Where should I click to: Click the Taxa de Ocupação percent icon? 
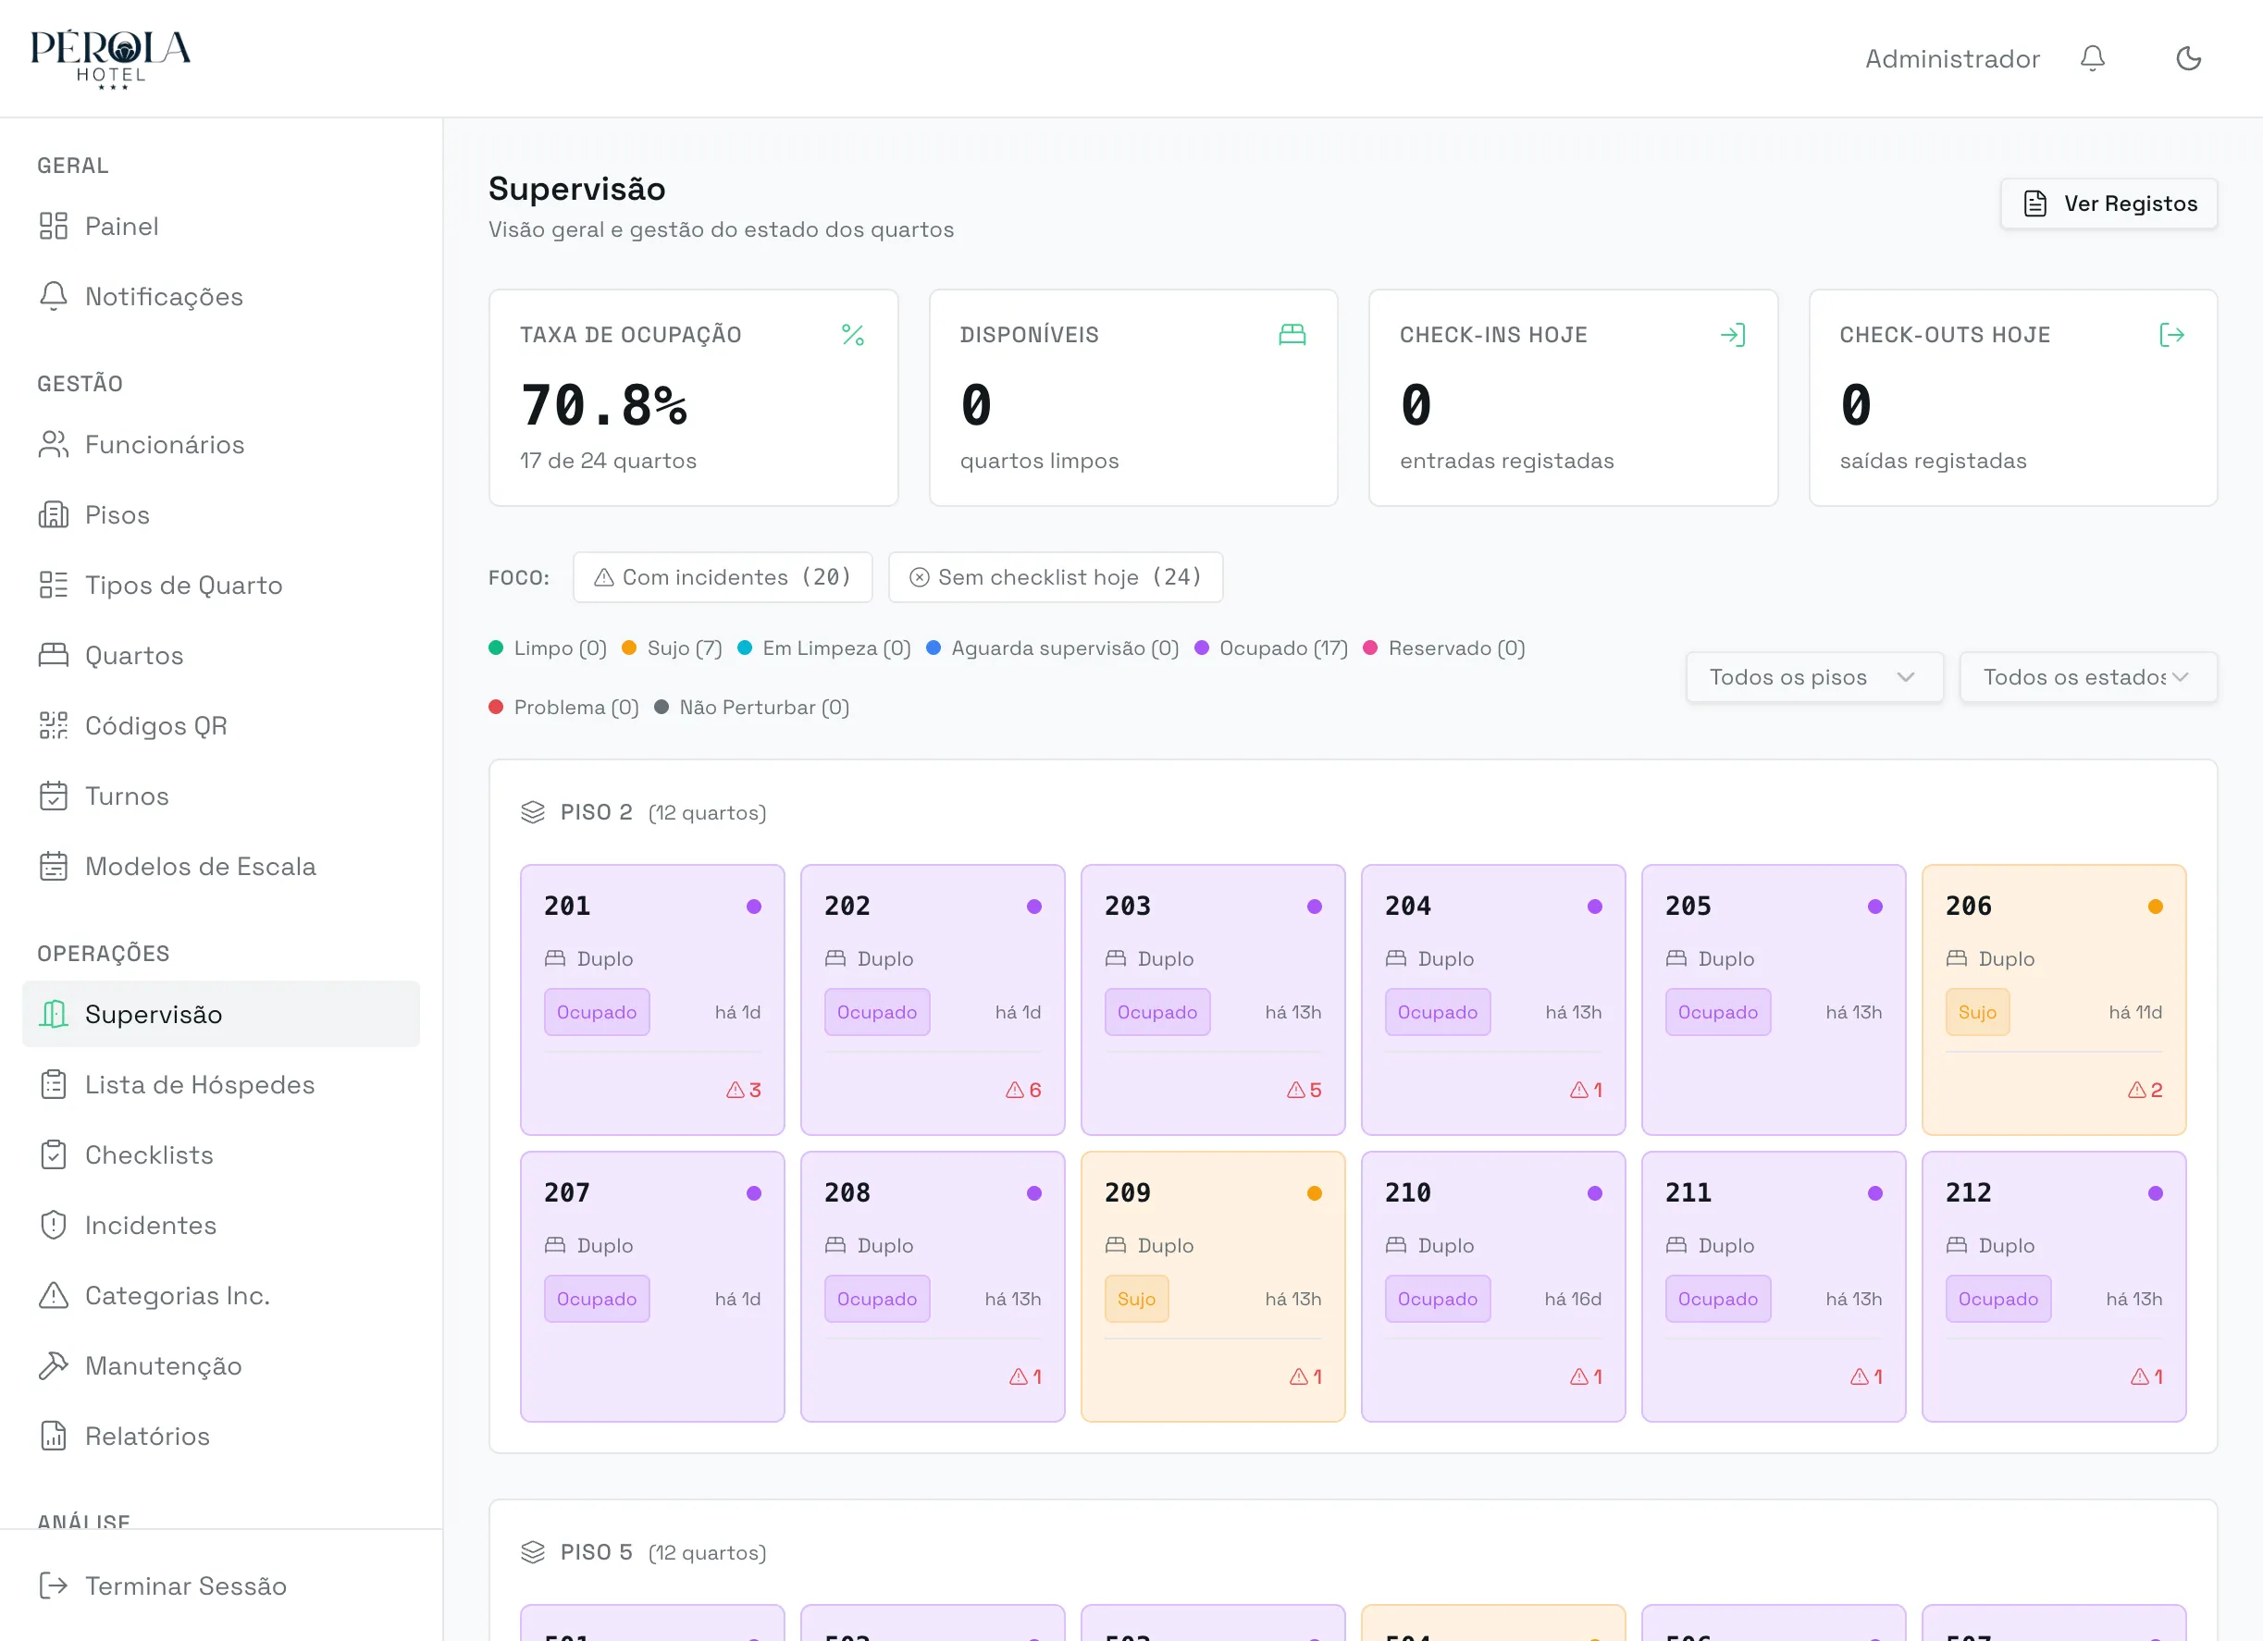coord(852,335)
